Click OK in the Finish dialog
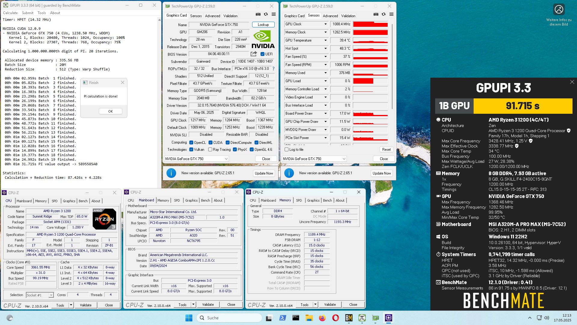577x325 pixels. pos(111,111)
